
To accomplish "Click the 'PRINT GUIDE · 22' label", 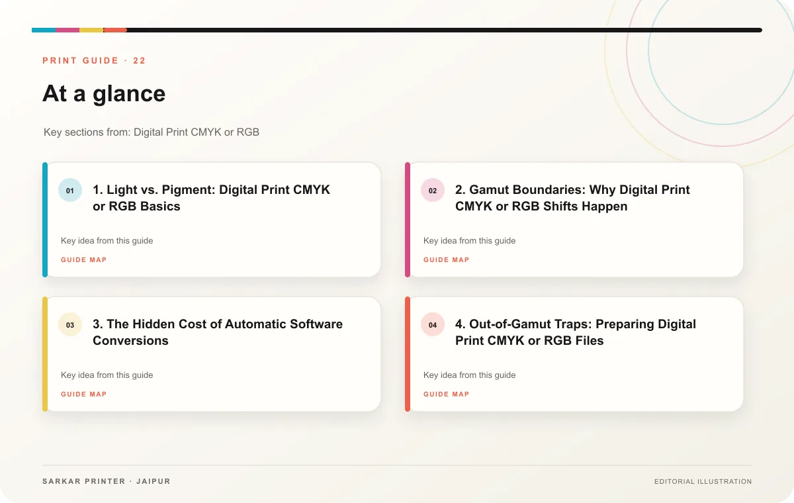I will point(94,61).
